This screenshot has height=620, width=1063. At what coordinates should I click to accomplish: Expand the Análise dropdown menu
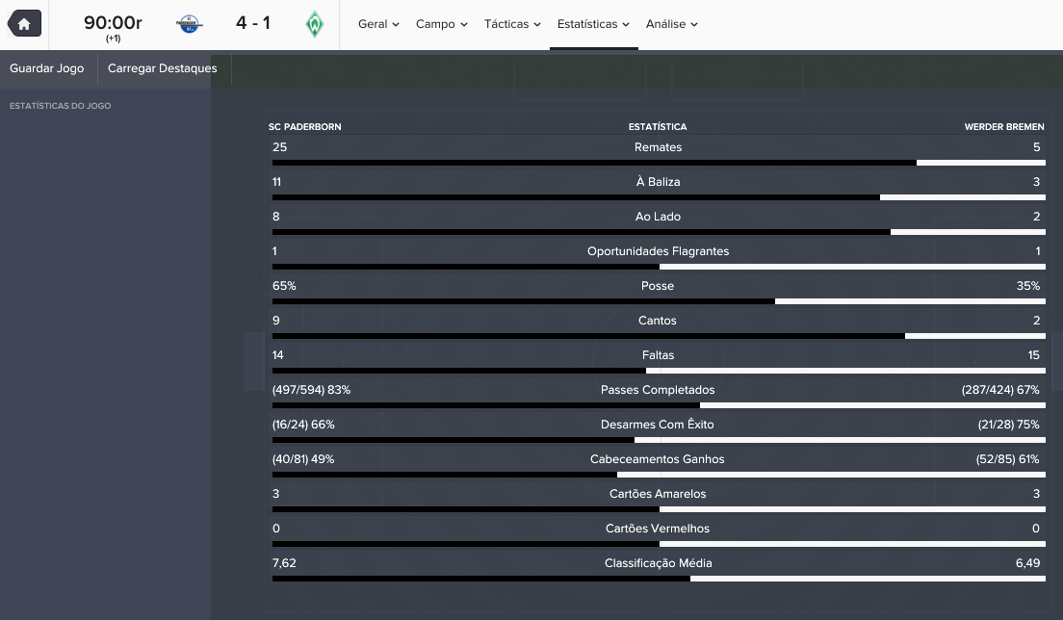(671, 24)
